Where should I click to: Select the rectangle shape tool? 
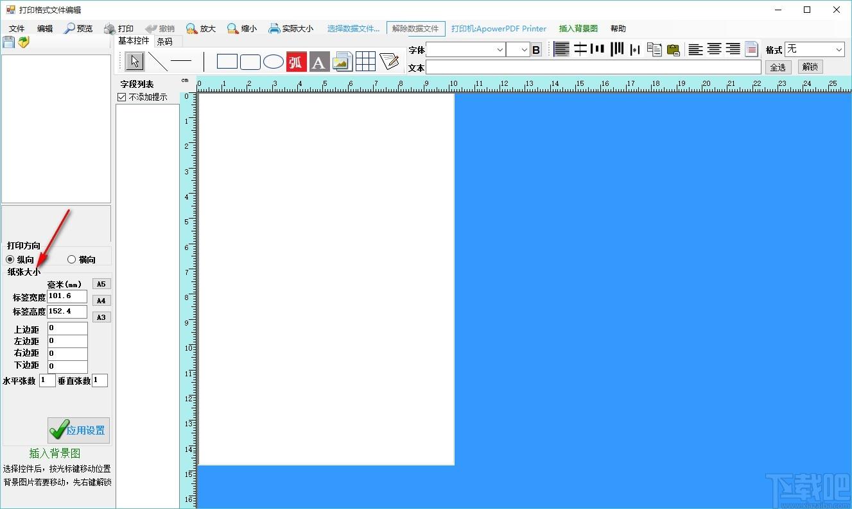tap(227, 62)
